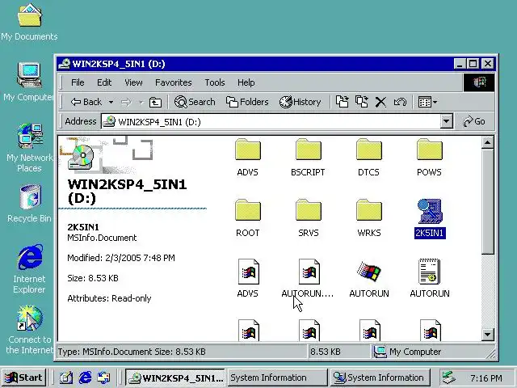Click the Move To toolbar icon
The width and height of the screenshot is (517, 388).
coord(342,102)
